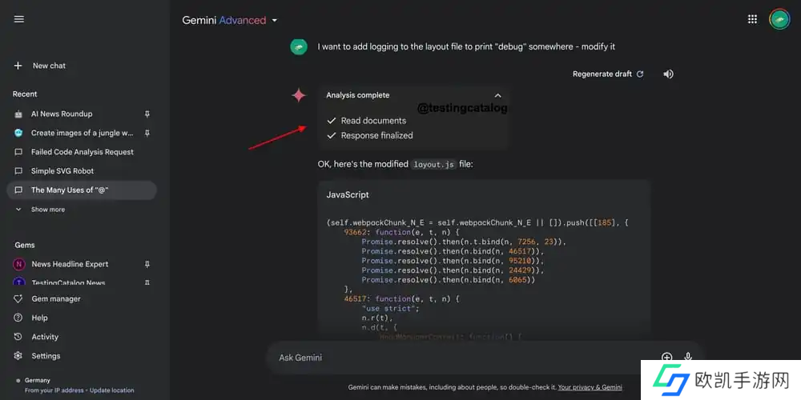Screen dimensions: 801x400
Task: Start a New chat
Action: coord(40,66)
